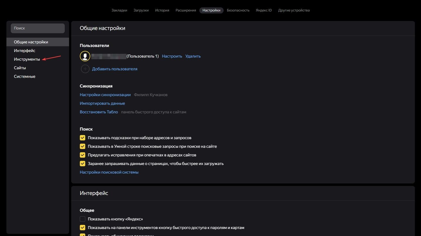Click the Синхронизация heading text
This screenshot has width=421, height=236.
(x=96, y=86)
